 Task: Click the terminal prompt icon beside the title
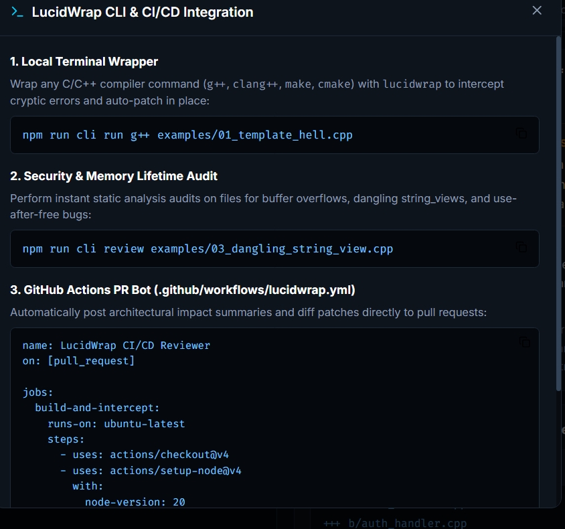click(17, 12)
